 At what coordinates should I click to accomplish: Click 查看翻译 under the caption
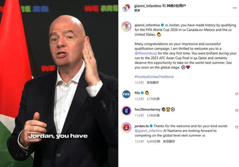pos(152,83)
